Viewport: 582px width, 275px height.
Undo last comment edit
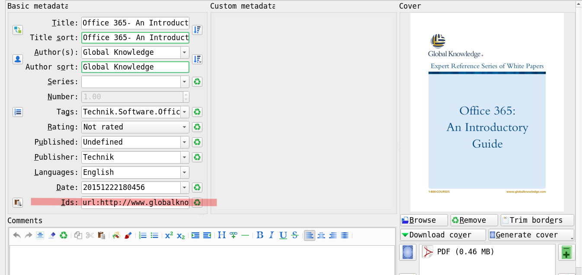(17, 235)
